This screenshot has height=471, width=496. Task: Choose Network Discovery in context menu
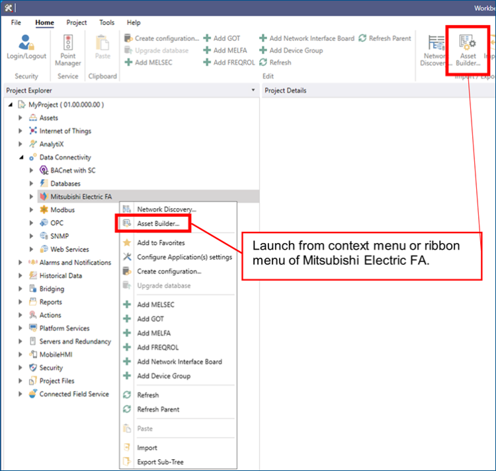[179, 209]
